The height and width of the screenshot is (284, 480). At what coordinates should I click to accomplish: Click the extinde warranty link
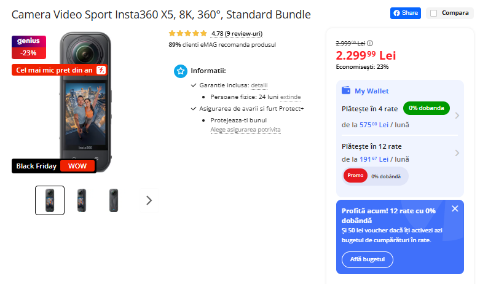coord(291,97)
